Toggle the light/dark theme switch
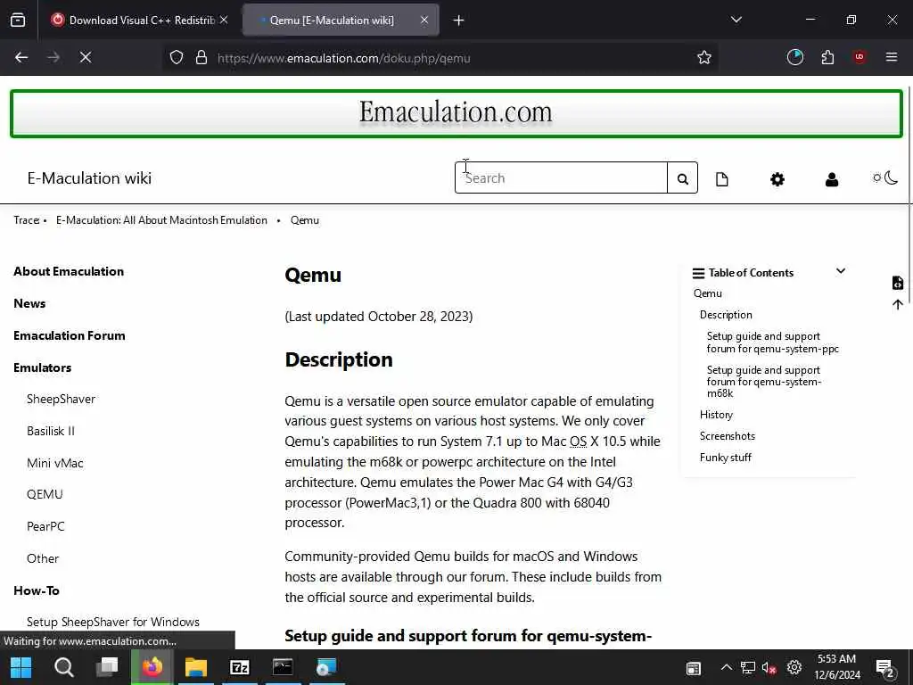The height and width of the screenshot is (685, 913). pyautogui.click(x=885, y=177)
